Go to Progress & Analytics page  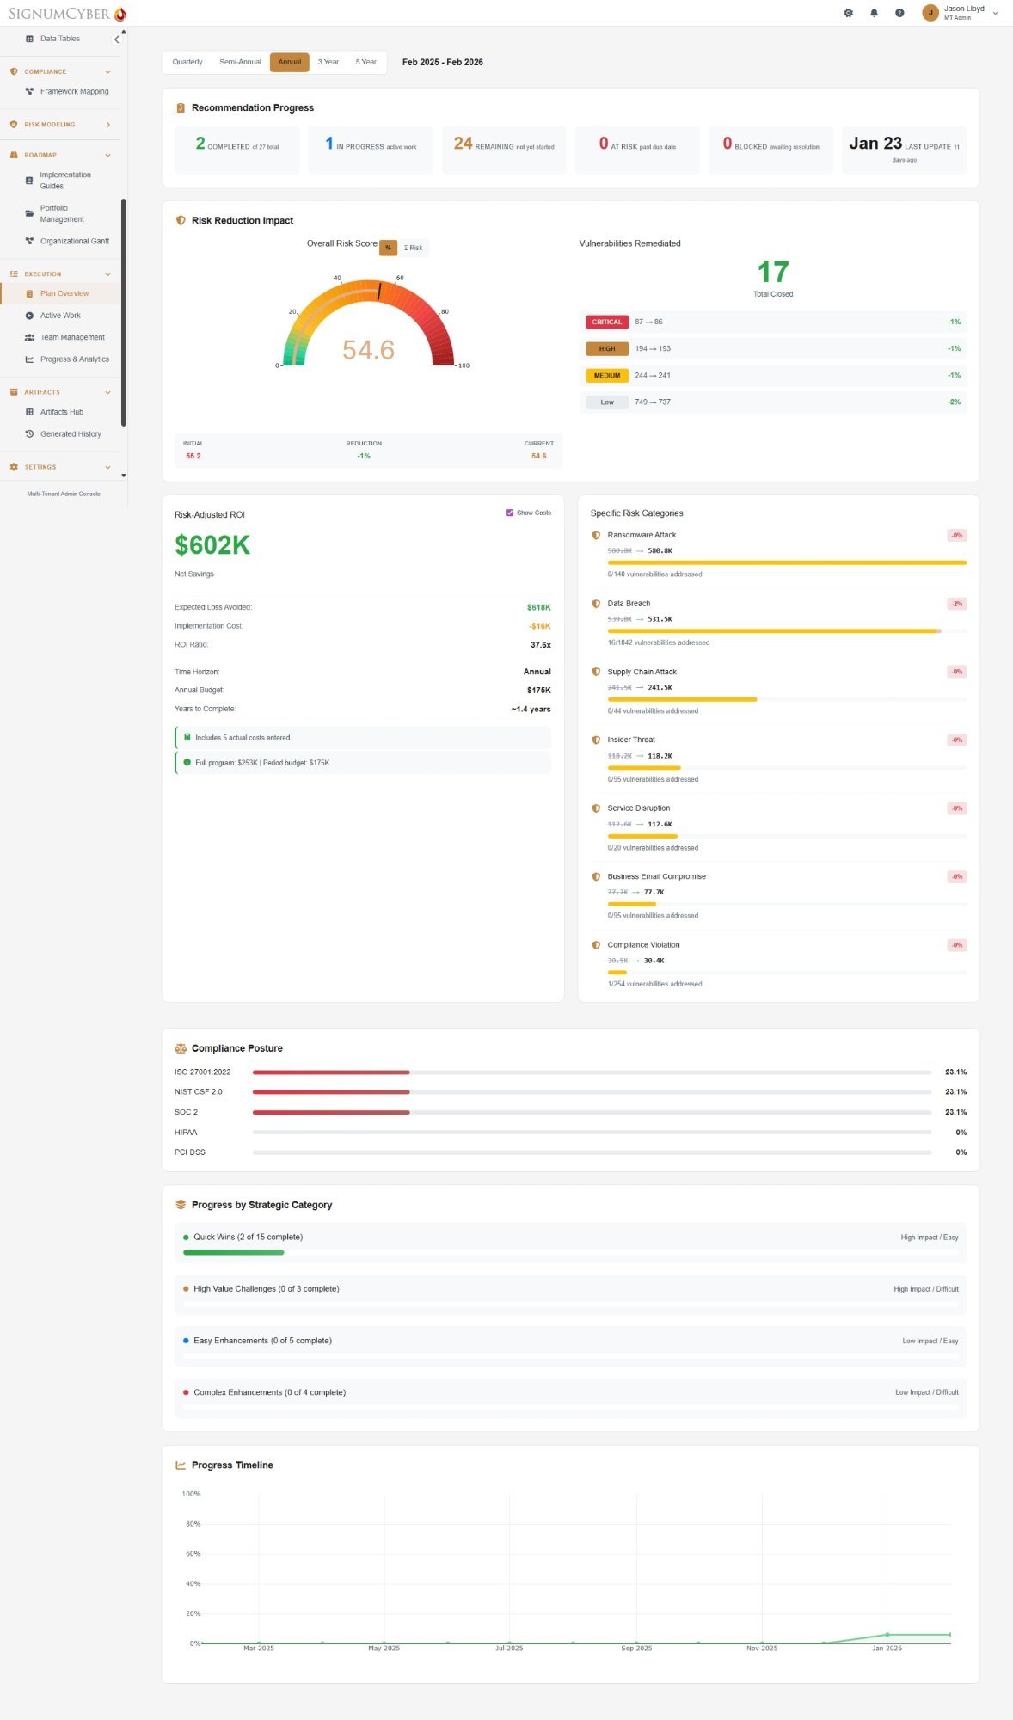[74, 359]
